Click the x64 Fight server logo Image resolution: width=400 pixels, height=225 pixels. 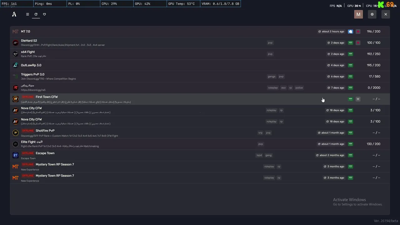click(15, 54)
